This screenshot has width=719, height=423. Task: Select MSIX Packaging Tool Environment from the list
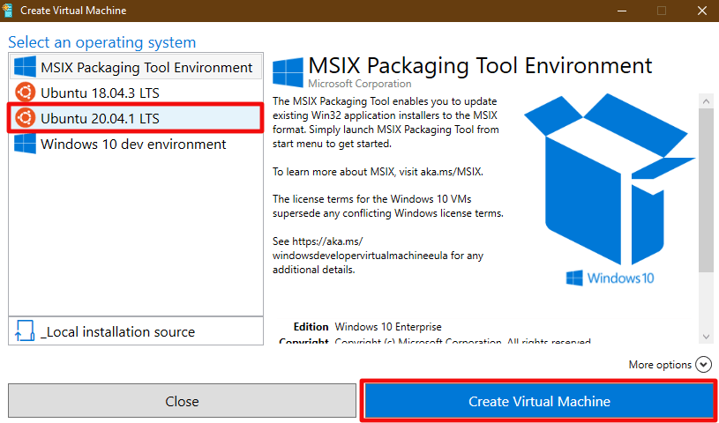(x=146, y=67)
